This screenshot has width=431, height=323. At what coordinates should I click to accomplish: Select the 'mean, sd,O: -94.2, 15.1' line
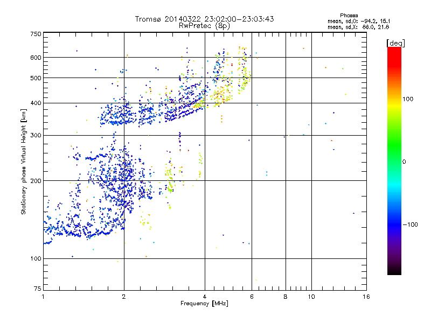point(359,21)
